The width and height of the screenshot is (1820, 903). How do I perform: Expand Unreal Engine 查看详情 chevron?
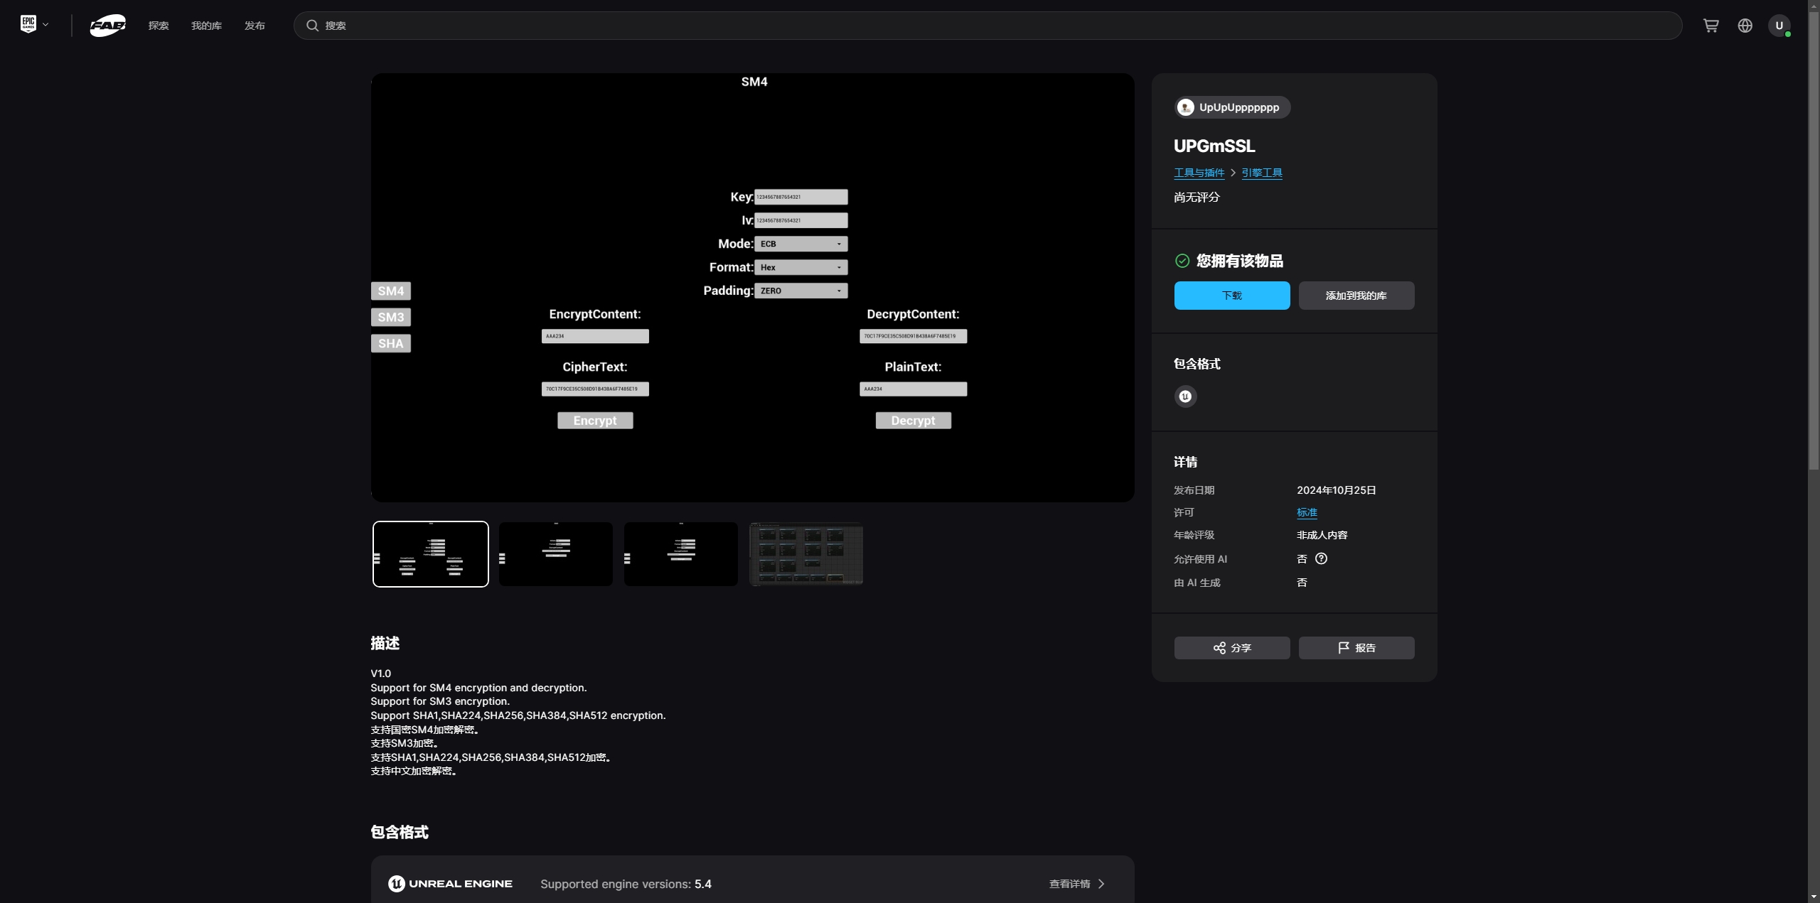(x=1101, y=884)
